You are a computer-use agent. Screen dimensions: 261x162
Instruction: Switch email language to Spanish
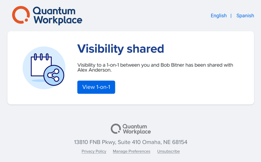[x=245, y=16]
